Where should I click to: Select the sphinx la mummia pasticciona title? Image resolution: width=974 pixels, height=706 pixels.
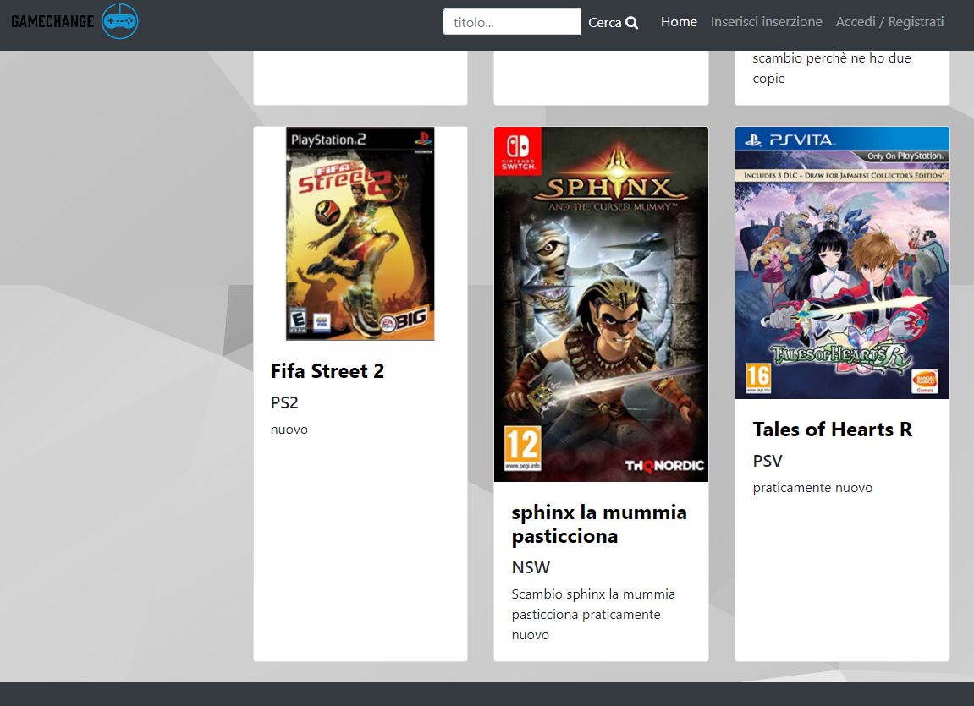point(599,524)
